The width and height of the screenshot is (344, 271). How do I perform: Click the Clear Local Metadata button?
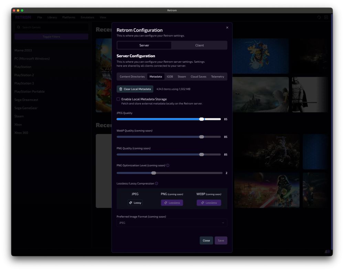coord(135,89)
